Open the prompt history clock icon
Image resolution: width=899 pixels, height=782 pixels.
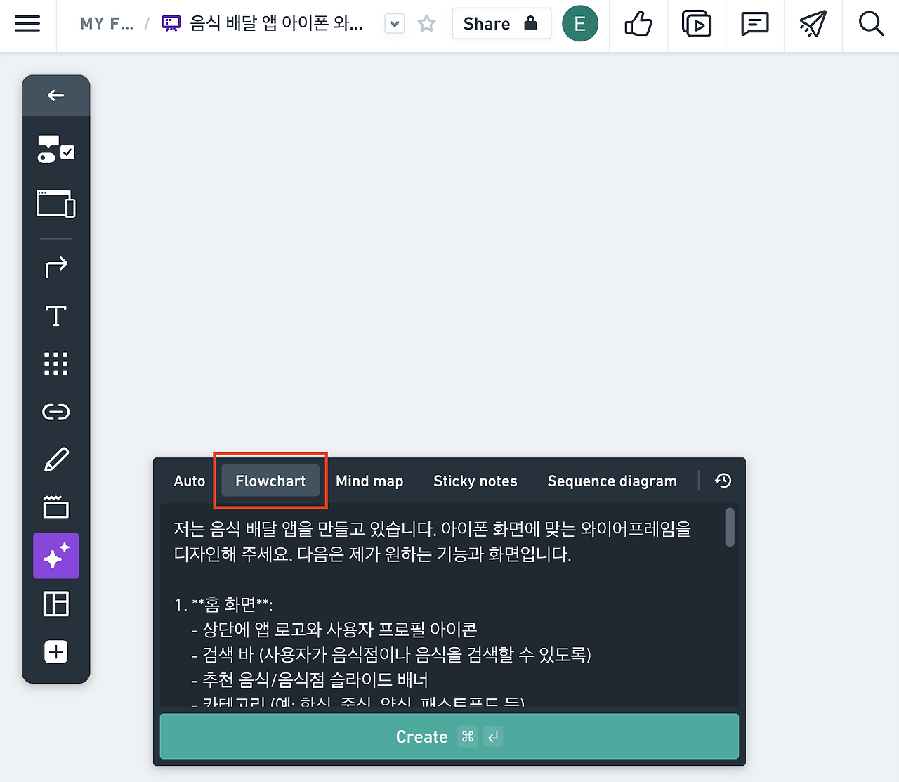pyautogui.click(x=723, y=481)
